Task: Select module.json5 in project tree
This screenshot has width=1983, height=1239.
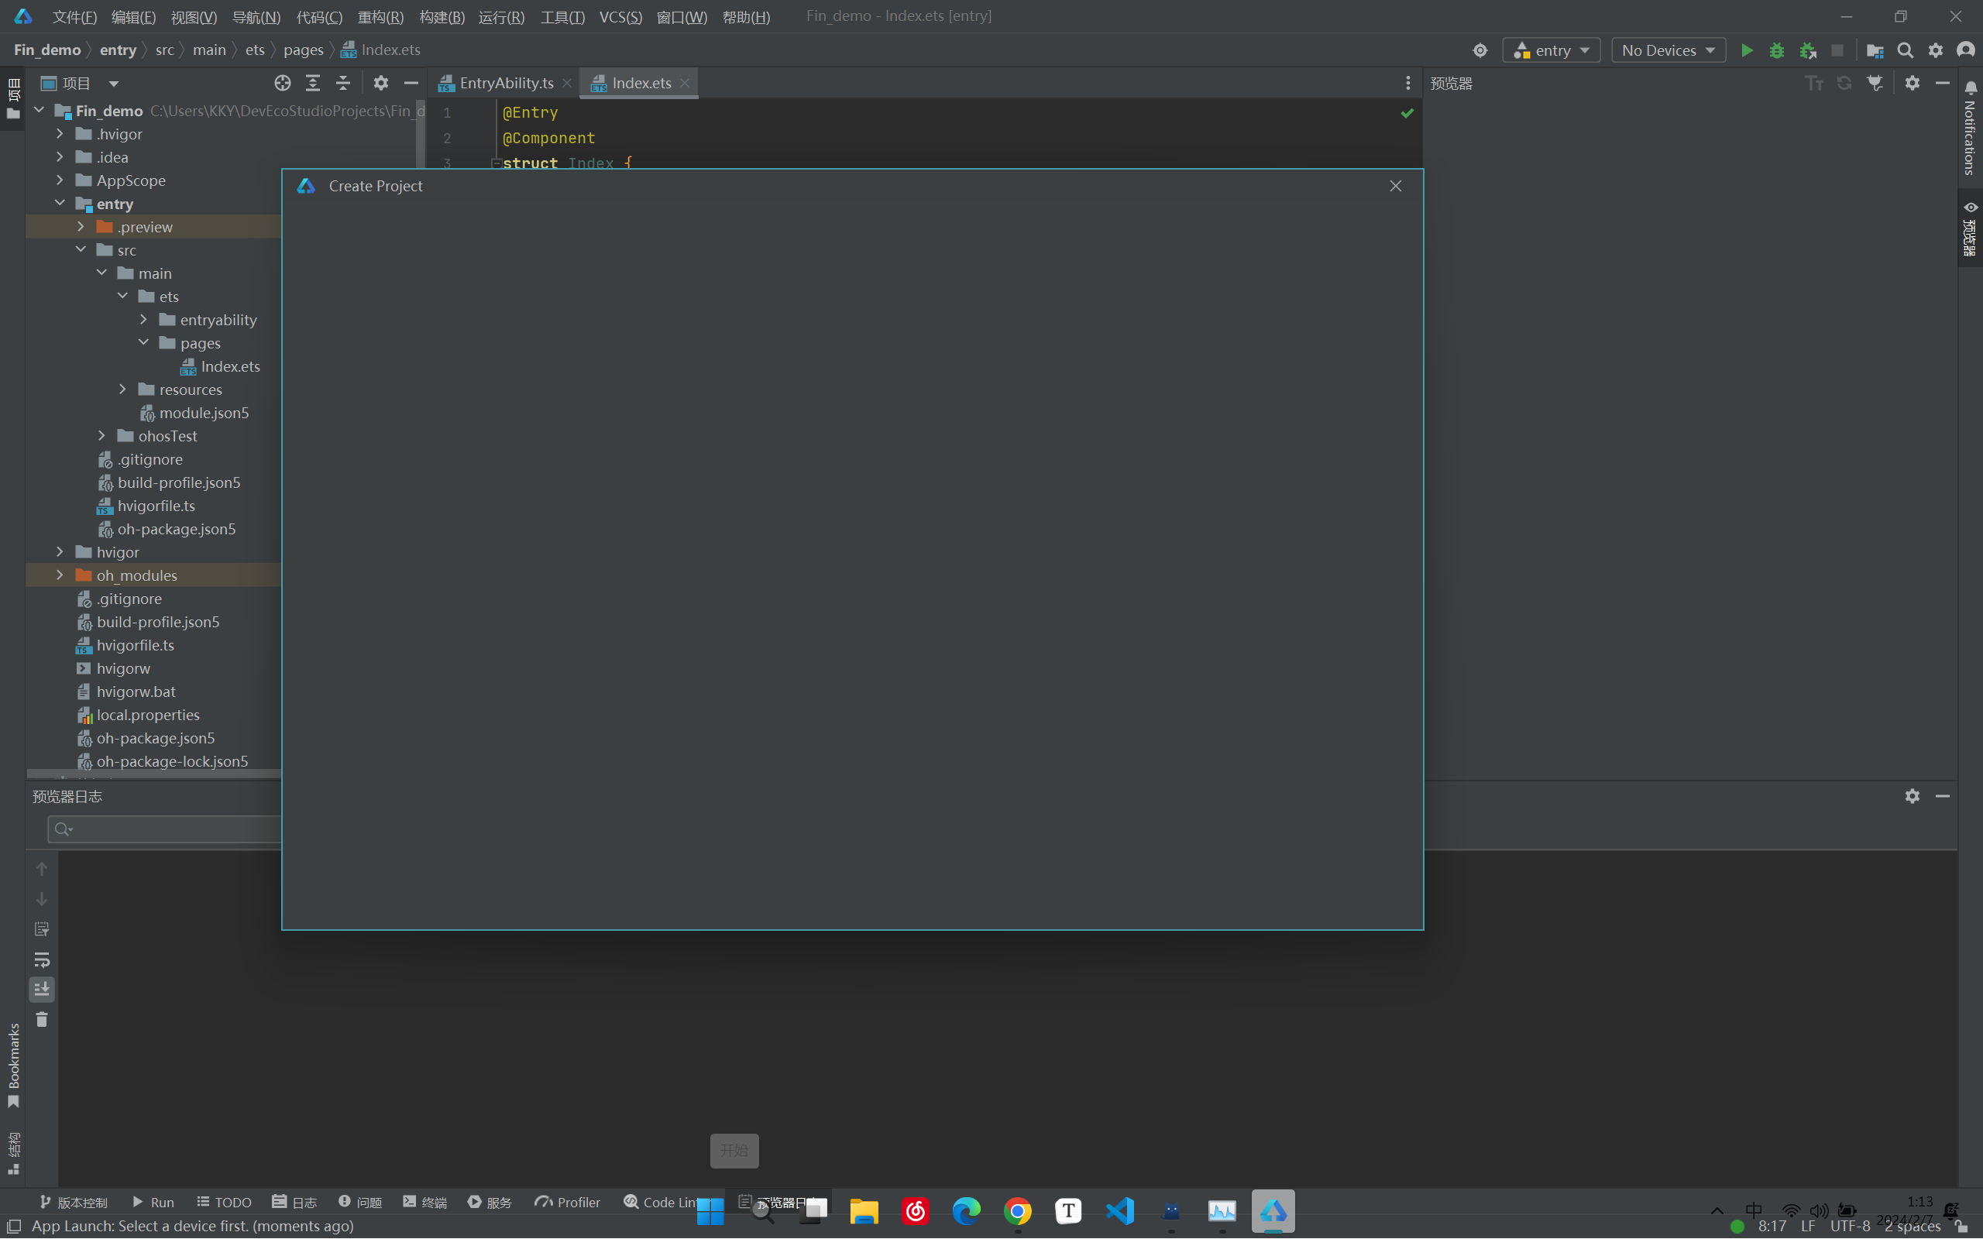Action: (203, 413)
